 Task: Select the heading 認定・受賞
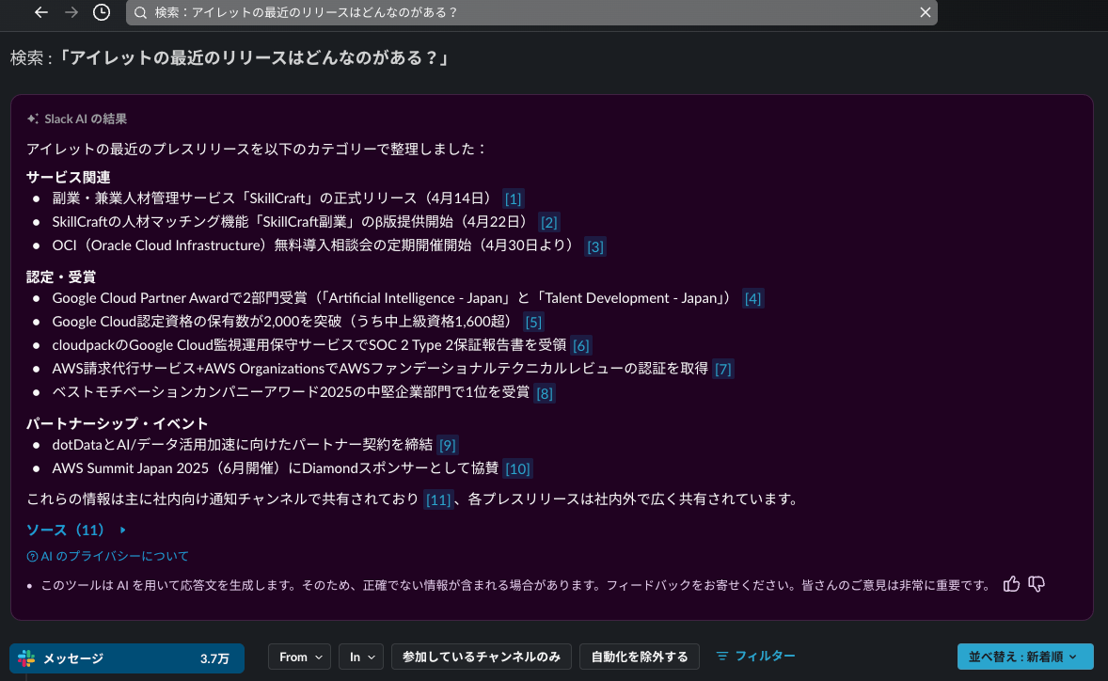(61, 277)
